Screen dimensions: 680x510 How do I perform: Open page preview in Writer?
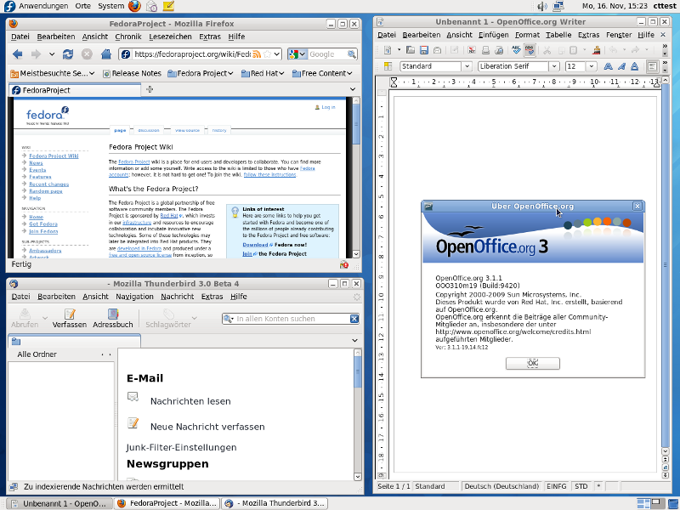pos(499,50)
